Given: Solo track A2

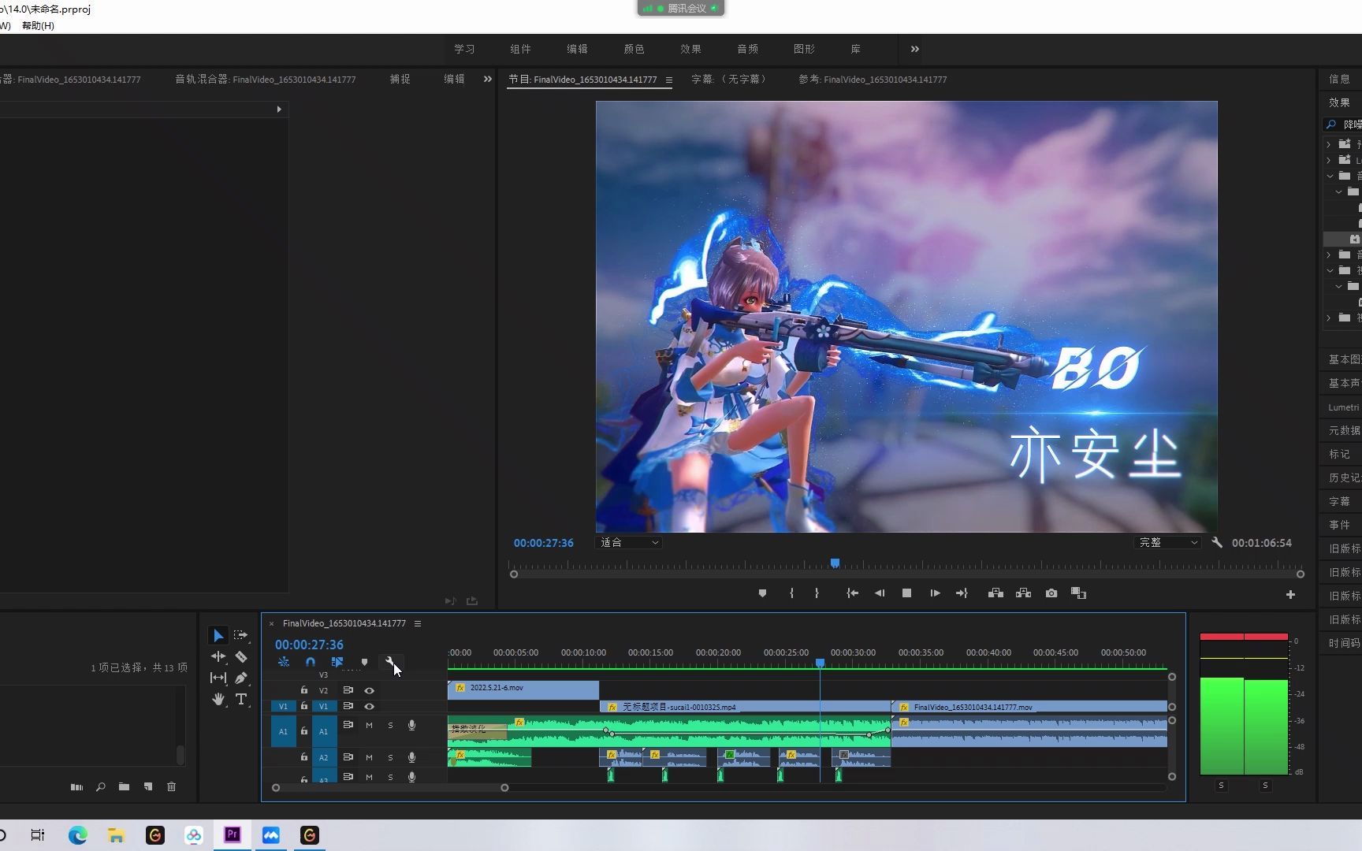Looking at the screenshot, I should [390, 757].
